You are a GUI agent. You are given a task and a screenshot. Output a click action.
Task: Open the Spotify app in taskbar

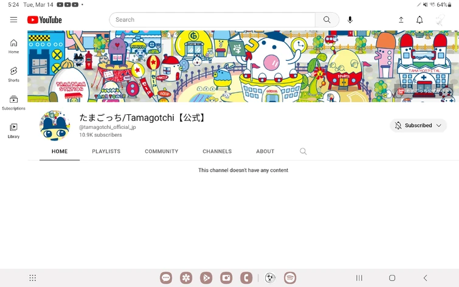pos(290,278)
